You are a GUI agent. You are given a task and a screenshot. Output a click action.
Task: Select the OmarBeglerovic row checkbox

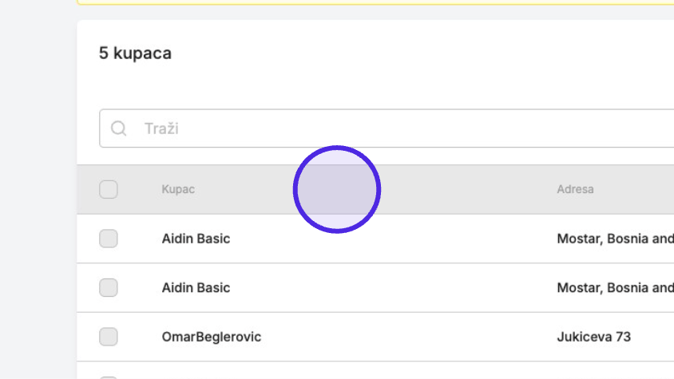pos(109,337)
